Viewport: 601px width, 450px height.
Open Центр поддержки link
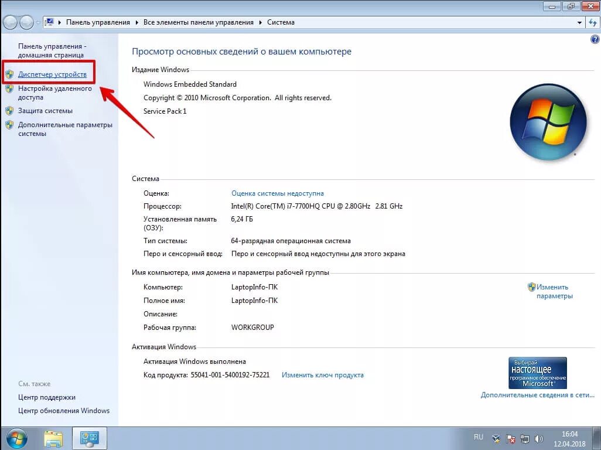tap(47, 397)
